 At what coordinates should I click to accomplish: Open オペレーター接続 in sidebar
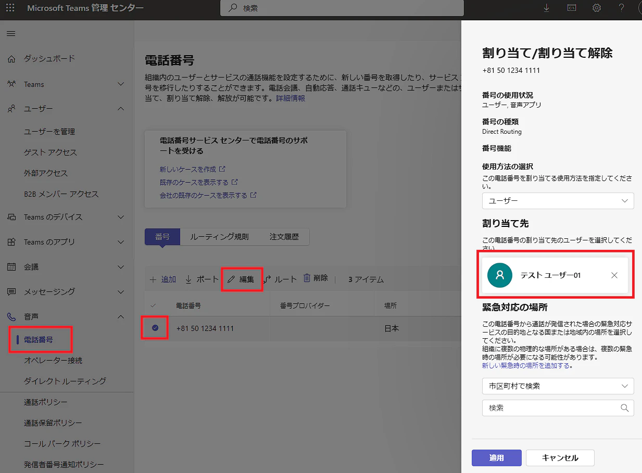[53, 361]
